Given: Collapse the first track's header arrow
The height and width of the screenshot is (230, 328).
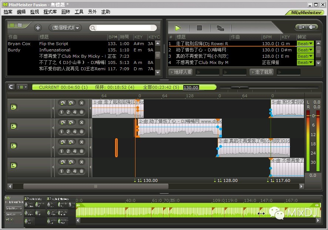Looking at the screenshot, I should (53, 108).
